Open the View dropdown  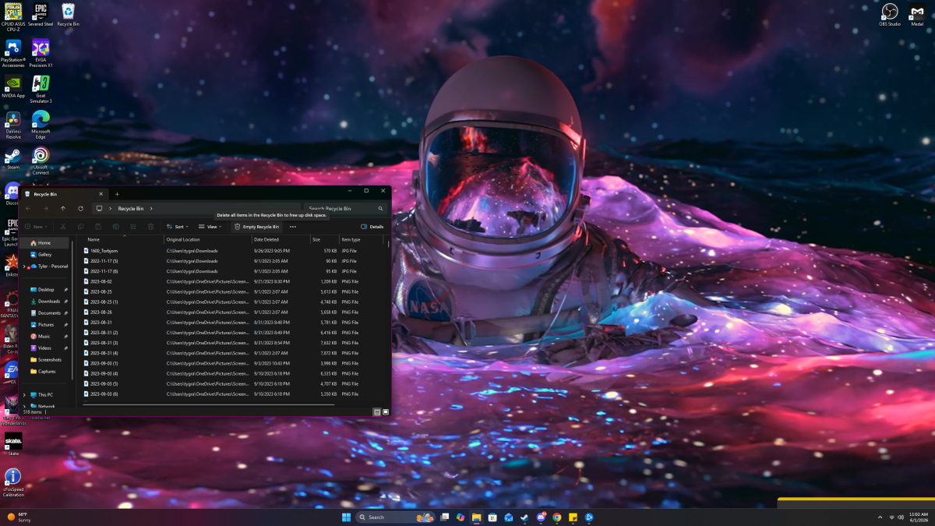click(x=210, y=227)
